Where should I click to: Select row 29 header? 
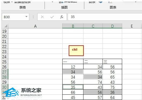[x=5, y=82]
